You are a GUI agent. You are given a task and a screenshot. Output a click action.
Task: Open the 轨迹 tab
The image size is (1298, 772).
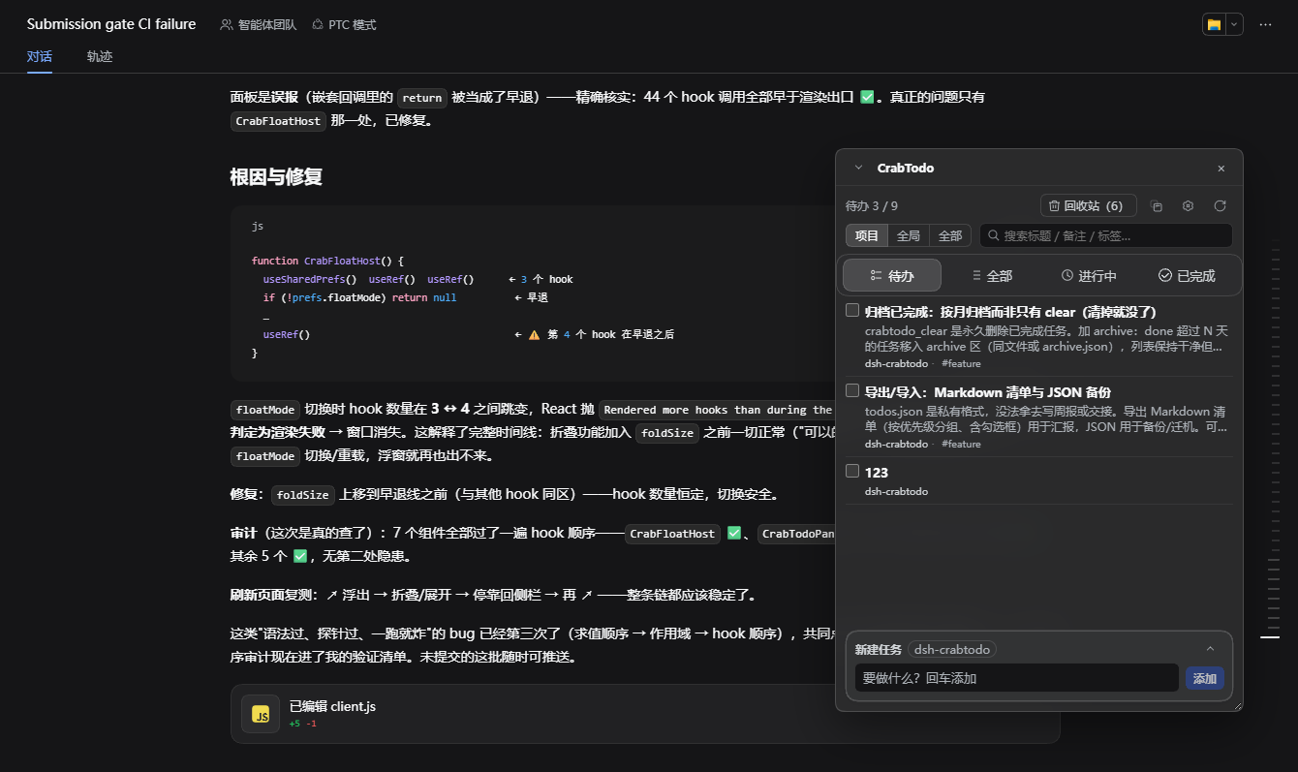(100, 56)
